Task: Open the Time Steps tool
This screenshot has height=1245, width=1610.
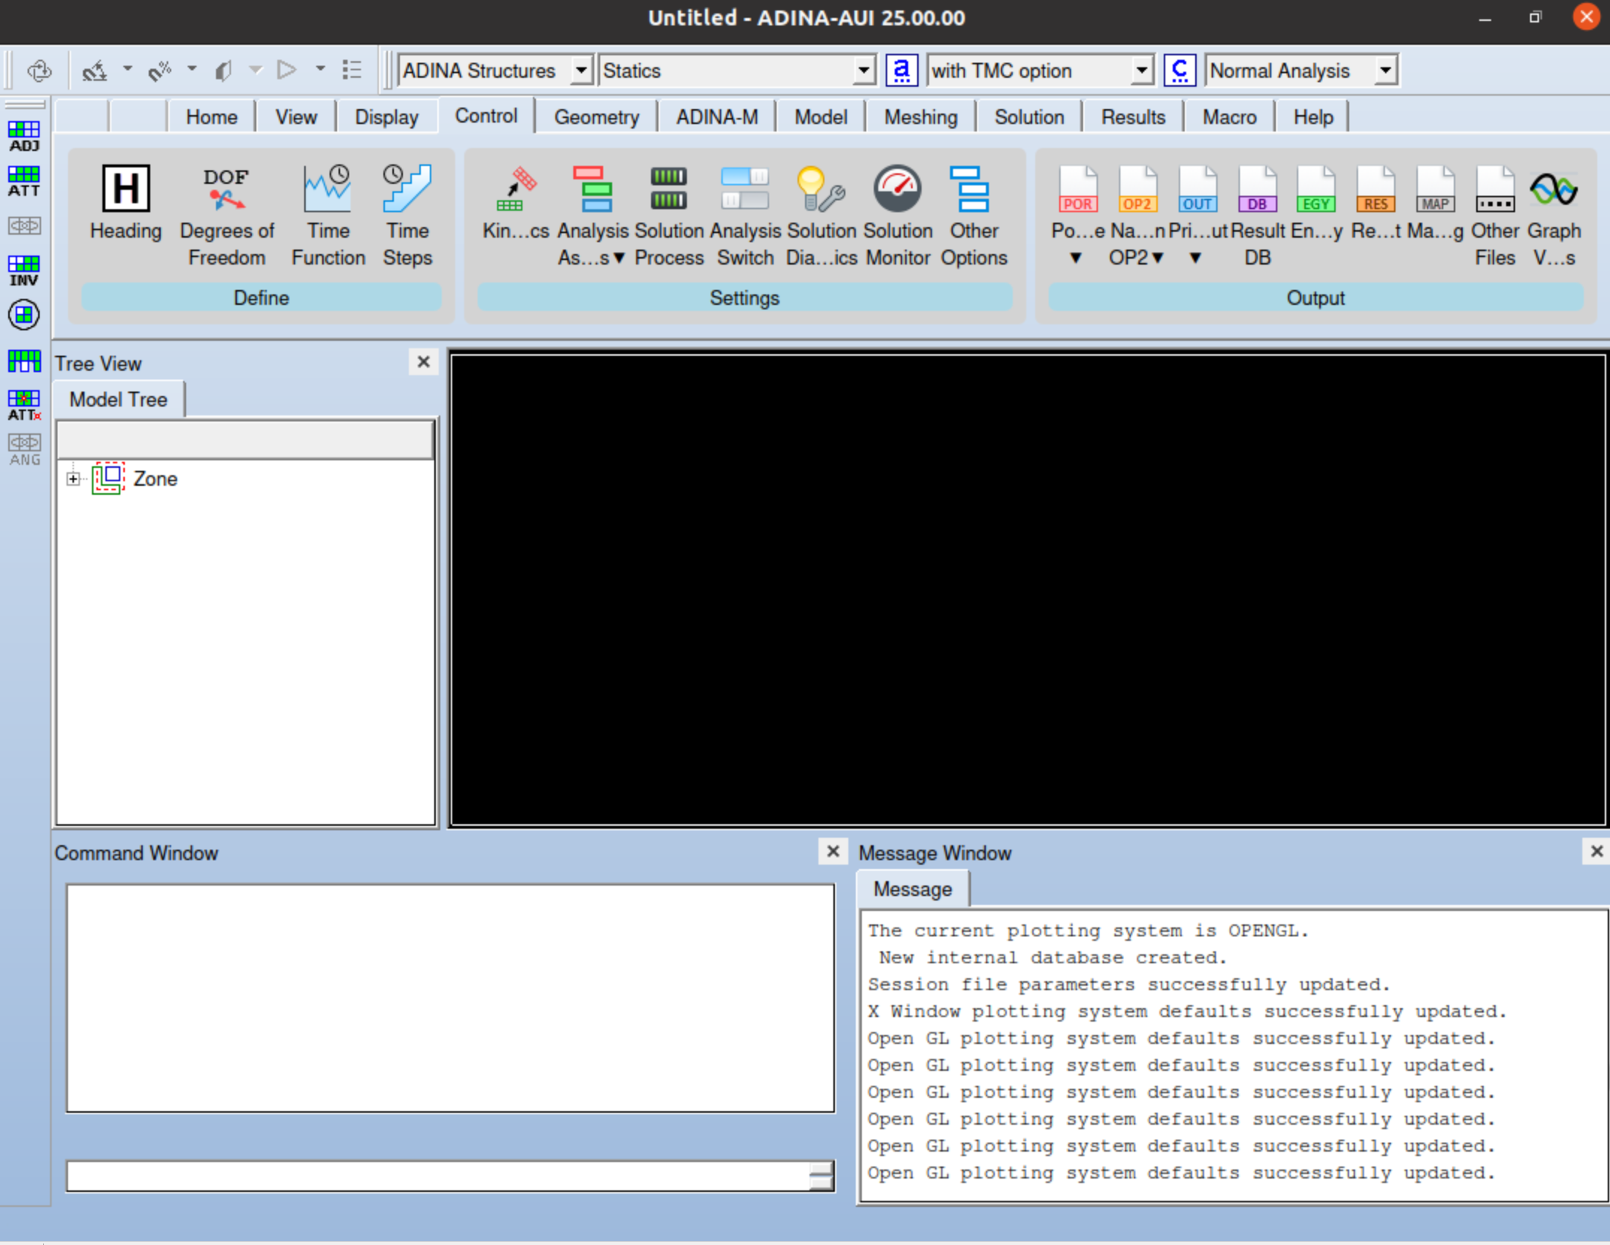Action: point(407,215)
